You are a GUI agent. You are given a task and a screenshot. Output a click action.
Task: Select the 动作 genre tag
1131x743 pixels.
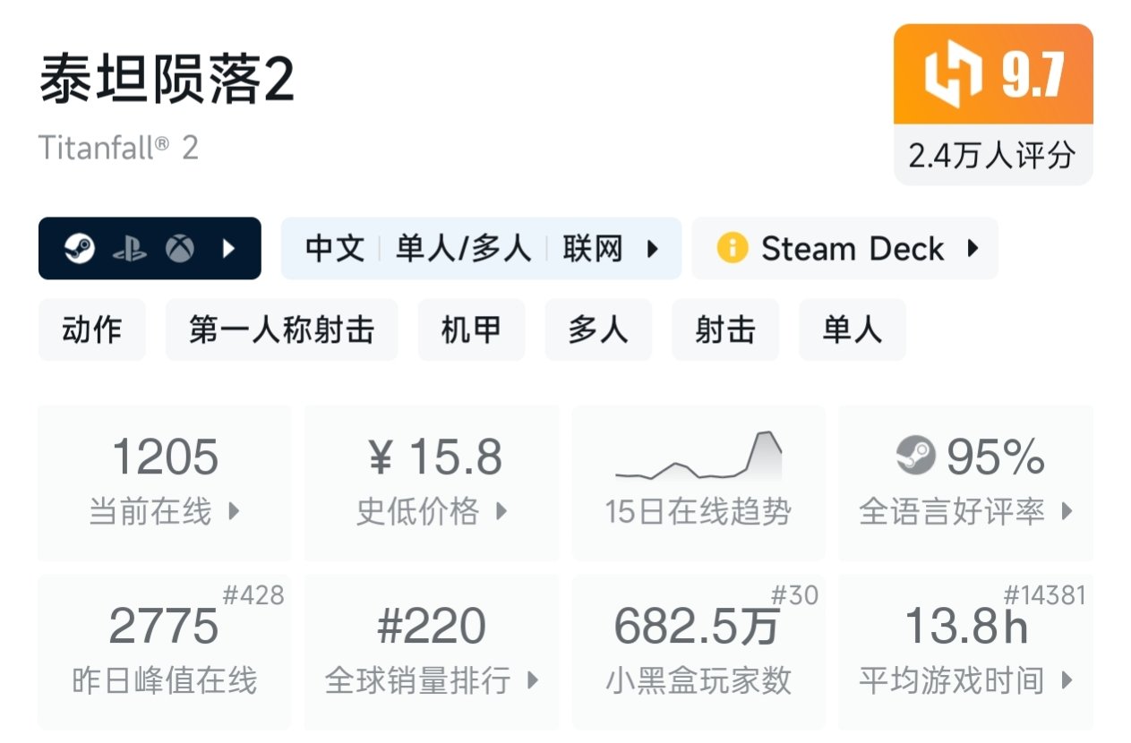91,330
